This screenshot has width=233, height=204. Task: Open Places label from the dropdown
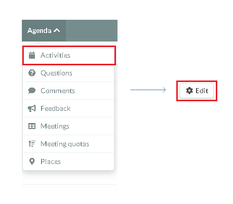coord(51,161)
